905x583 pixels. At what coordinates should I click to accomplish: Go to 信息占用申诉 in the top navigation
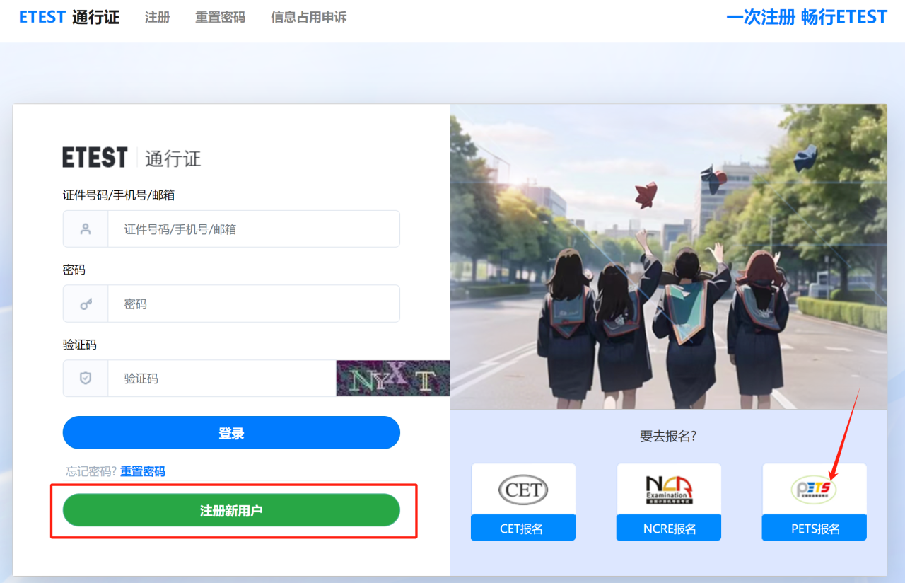pos(308,17)
